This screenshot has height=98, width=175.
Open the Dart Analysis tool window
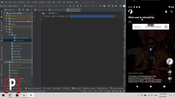coord(89,88)
